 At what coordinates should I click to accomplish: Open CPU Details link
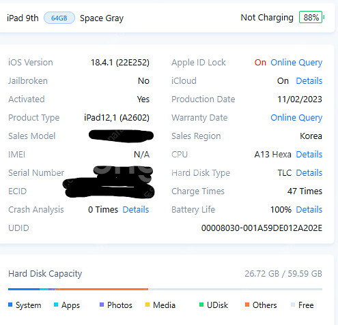click(x=309, y=155)
